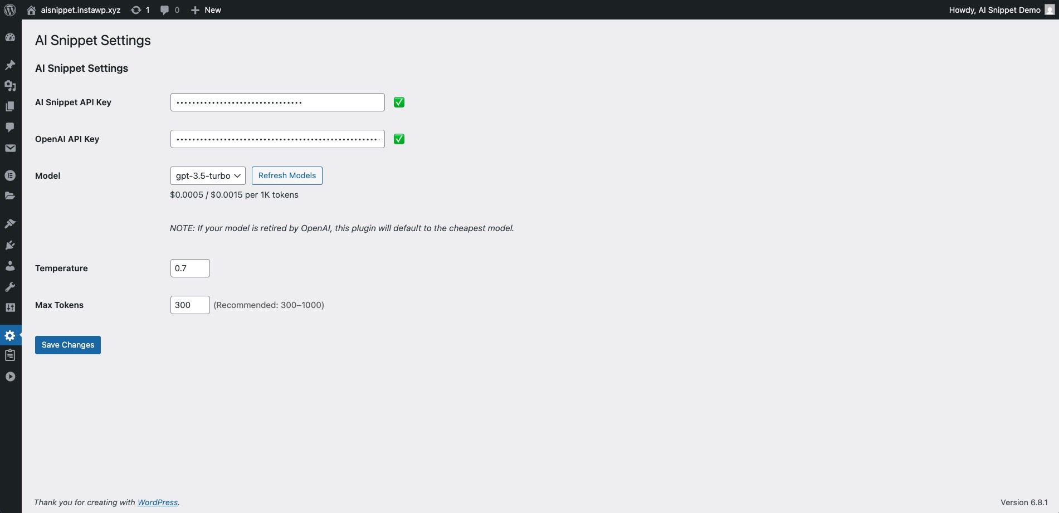Click the Version 6.8.1 footer text
Image resolution: width=1059 pixels, height=513 pixels.
pos(1024,502)
